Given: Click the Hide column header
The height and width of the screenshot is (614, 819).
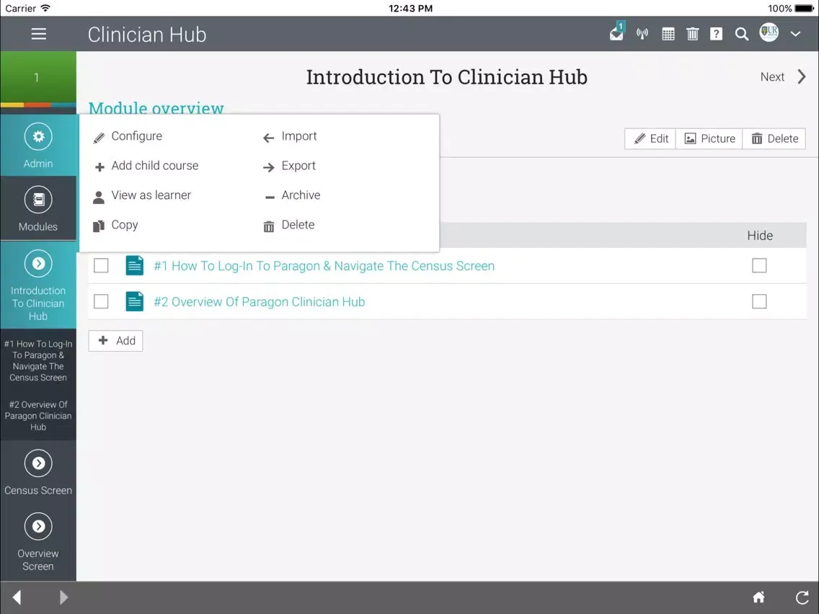Looking at the screenshot, I should 759,236.
